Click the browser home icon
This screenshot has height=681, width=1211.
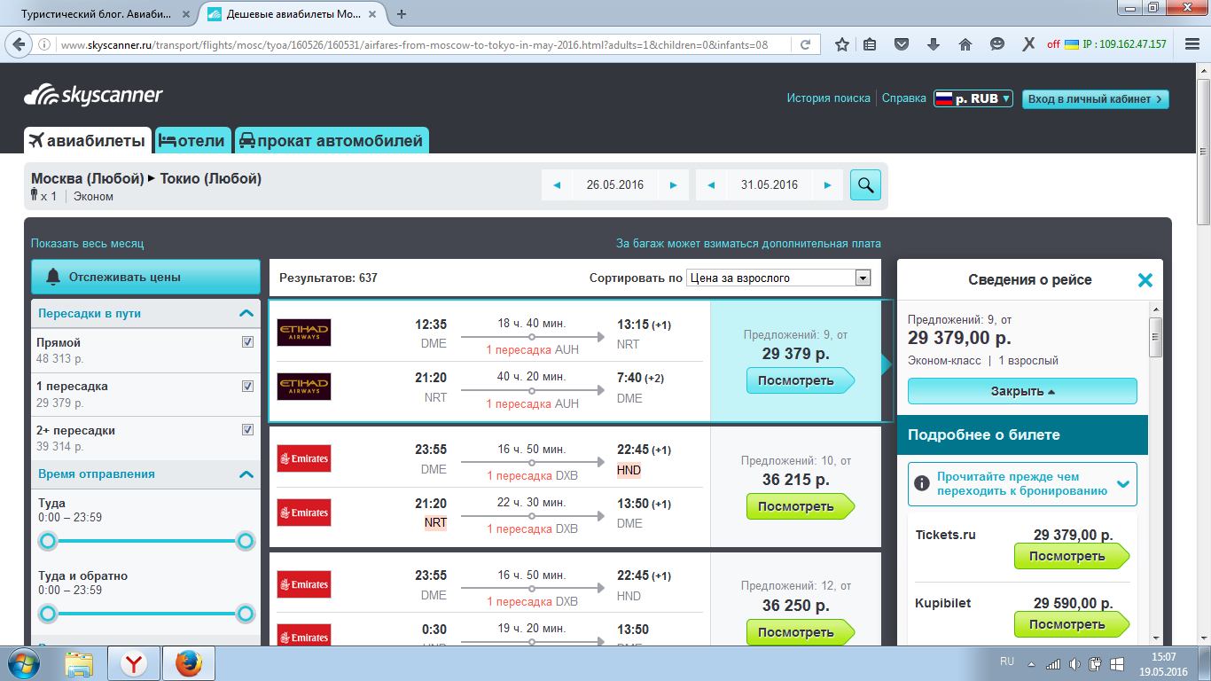pyautogui.click(x=965, y=44)
